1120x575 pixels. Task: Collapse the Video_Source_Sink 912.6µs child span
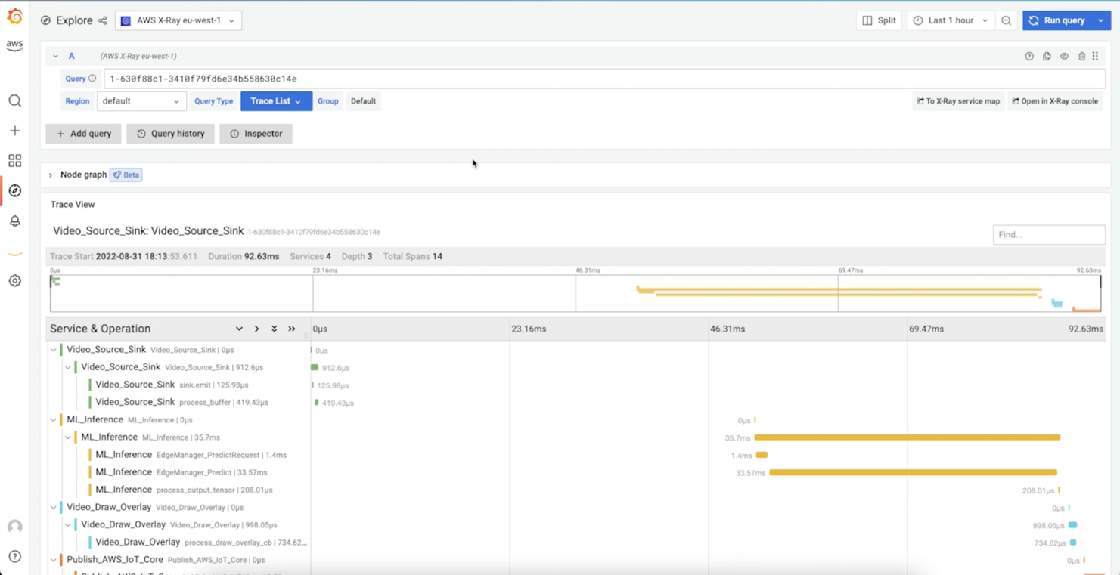coord(68,367)
